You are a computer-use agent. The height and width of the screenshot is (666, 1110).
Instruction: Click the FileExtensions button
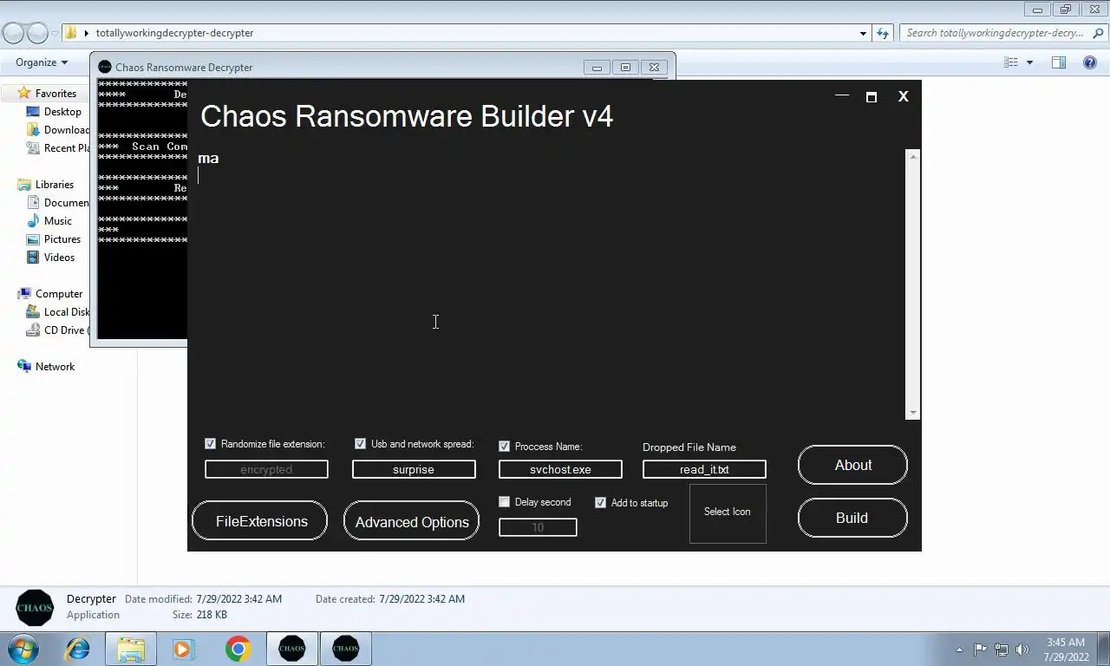[260, 521]
